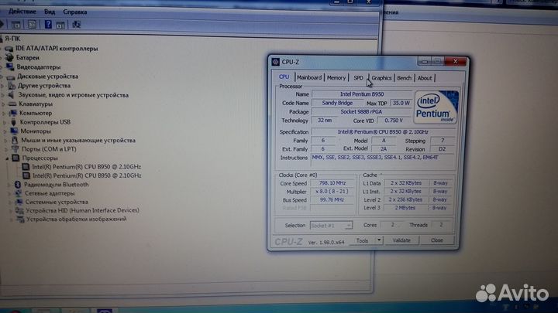Click the Validate button in CPU-Z
This screenshot has width=558, height=313.
pyautogui.click(x=401, y=240)
